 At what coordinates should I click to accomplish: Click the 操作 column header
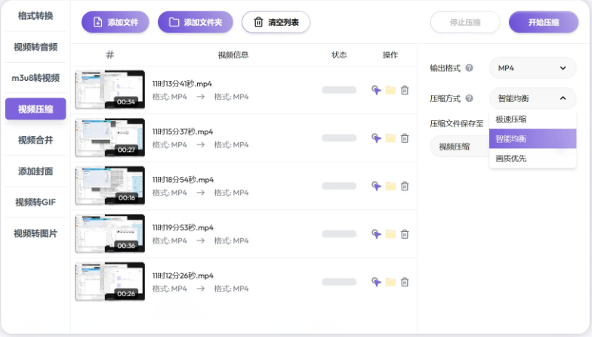tap(390, 54)
